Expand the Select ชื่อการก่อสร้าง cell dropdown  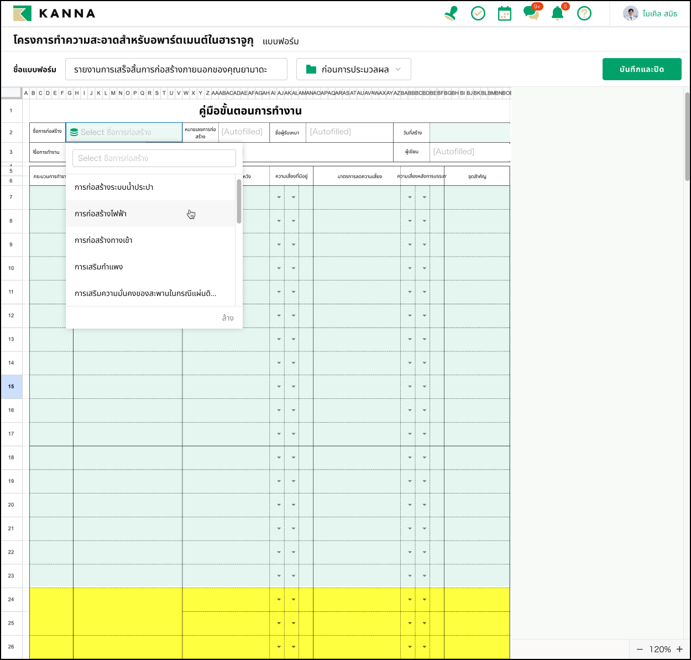pyautogui.click(x=124, y=132)
